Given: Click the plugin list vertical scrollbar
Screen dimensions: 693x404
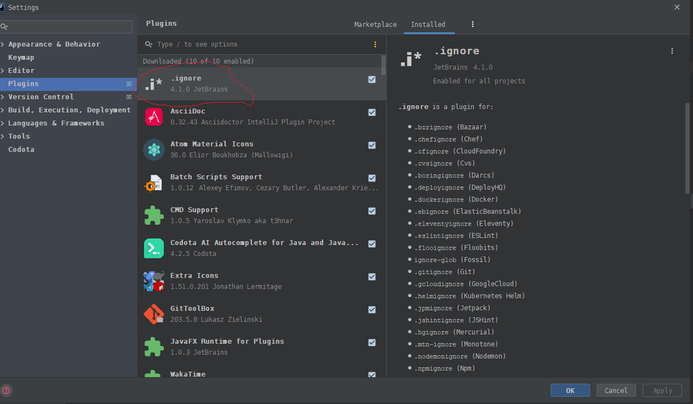Looking at the screenshot, I should [x=383, y=65].
